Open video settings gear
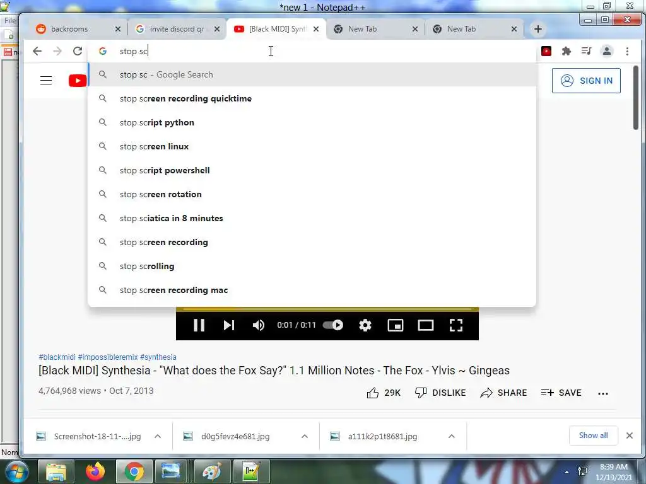 [365, 325]
